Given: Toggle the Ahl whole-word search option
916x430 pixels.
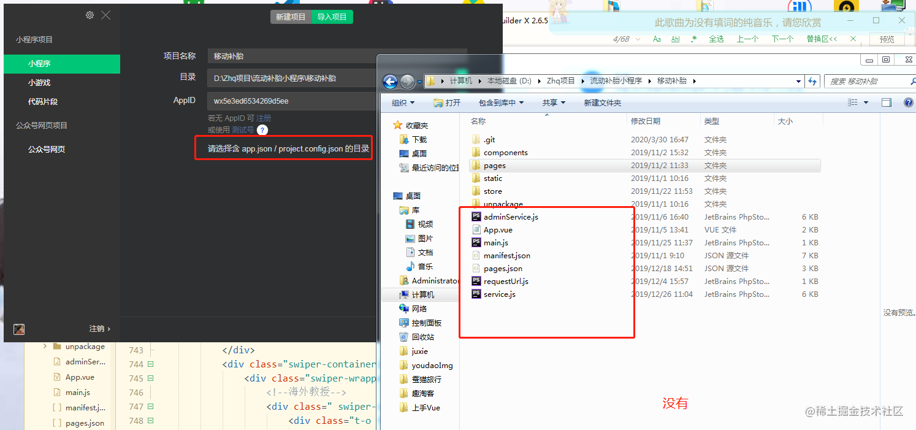Looking at the screenshot, I should 676,38.
